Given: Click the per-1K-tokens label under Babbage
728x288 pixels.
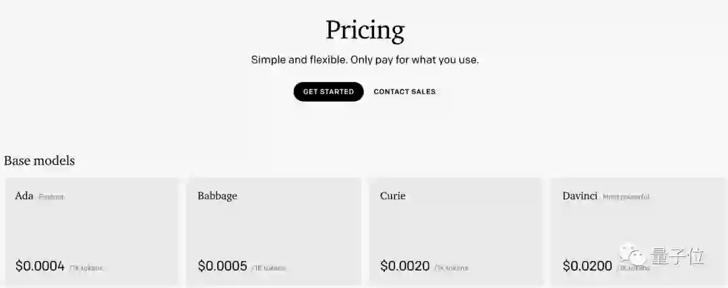Looking at the screenshot, I should [268, 268].
